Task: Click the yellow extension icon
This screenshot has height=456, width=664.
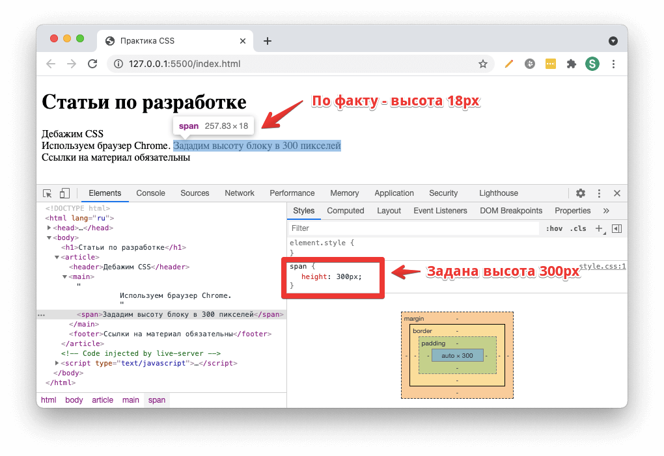Action: [x=551, y=64]
